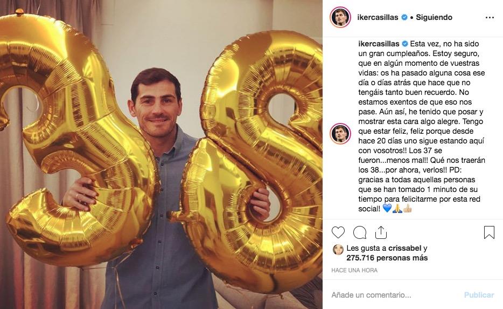Viewport: 503px width, 309px height.
Task: Share the post via the share icon
Action: (x=381, y=232)
